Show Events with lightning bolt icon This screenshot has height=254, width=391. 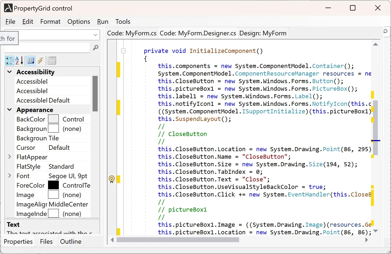pos(40,61)
